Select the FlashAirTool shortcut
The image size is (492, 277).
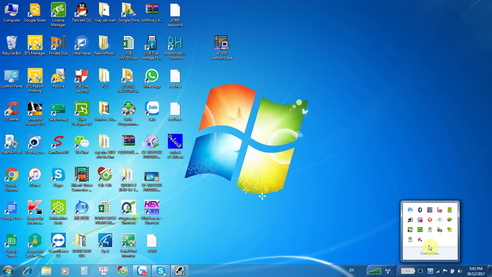[12, 145]
